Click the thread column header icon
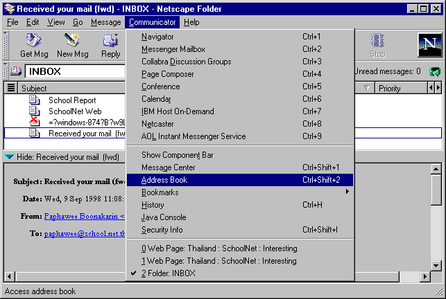This screenshot has height=299, width=446. [11, 88]
